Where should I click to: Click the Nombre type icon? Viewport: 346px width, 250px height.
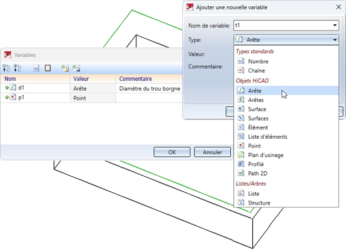click(x=241, y=61)
